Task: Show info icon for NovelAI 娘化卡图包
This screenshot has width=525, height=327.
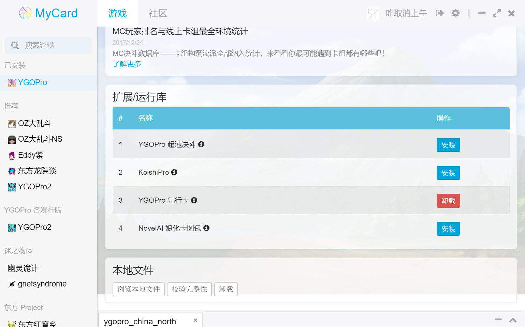Action: pos(206,228)
